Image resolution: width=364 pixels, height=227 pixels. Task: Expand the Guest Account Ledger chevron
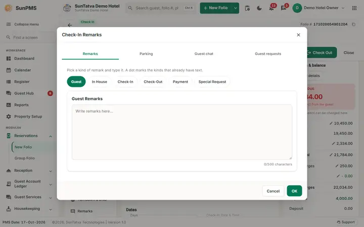pos(51,185)
